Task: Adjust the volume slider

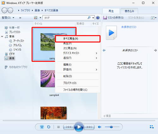Action: point(112,127)
